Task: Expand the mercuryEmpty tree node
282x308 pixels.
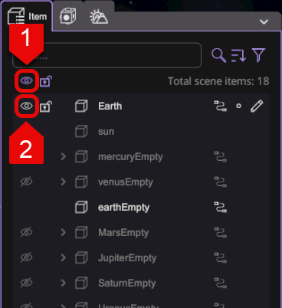Action: point(63,156)
